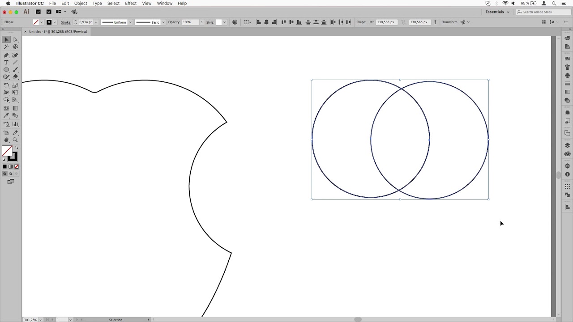573x322 pixels.
Task: Open the Object menu
Action: (81, 3)
